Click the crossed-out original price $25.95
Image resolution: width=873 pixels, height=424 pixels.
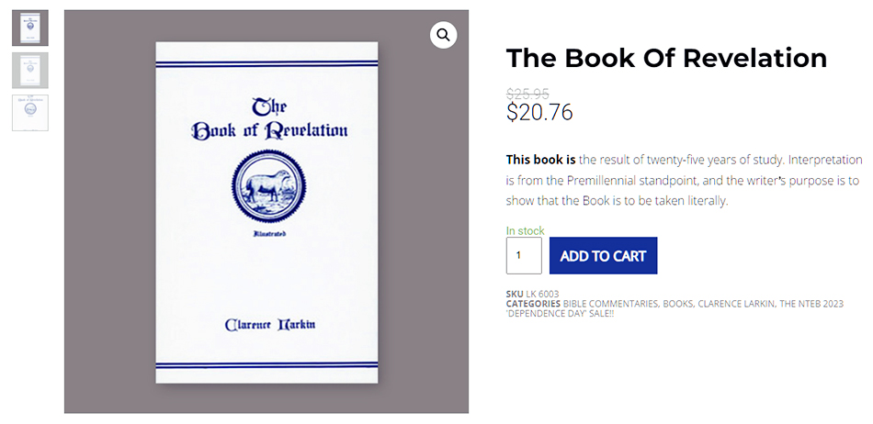tap(527, 93)
